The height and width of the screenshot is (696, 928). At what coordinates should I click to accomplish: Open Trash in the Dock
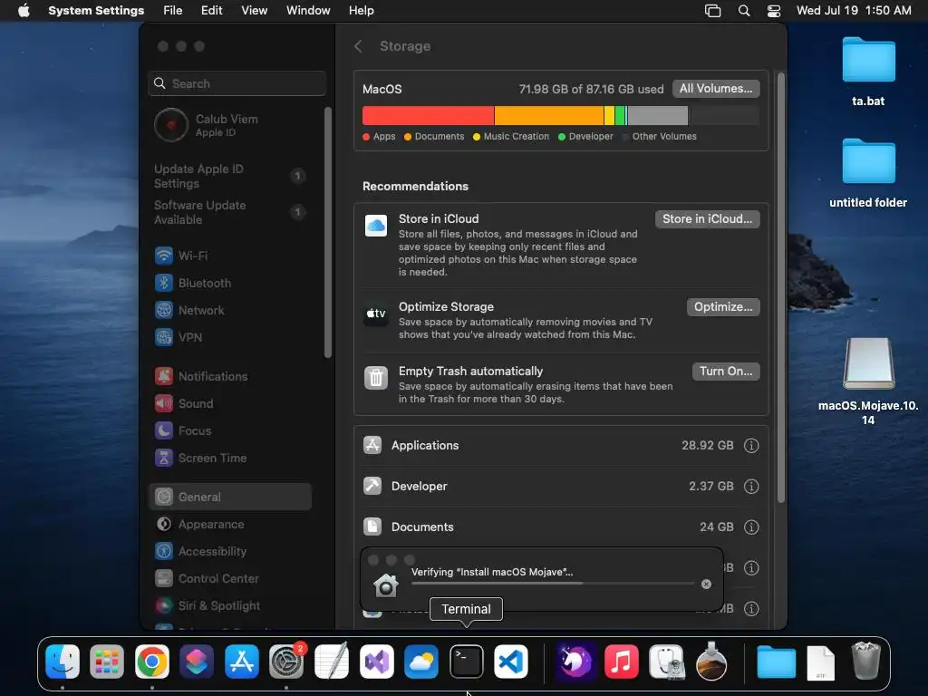pos(865,662)
